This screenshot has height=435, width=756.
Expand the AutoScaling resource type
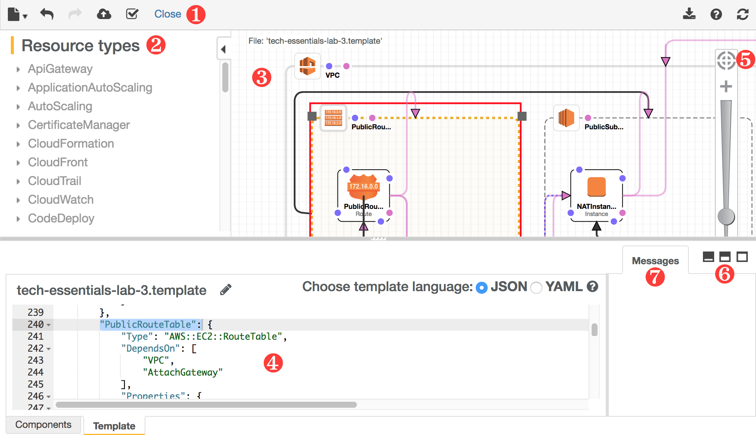pyautogui.click(x=18, y=107)
